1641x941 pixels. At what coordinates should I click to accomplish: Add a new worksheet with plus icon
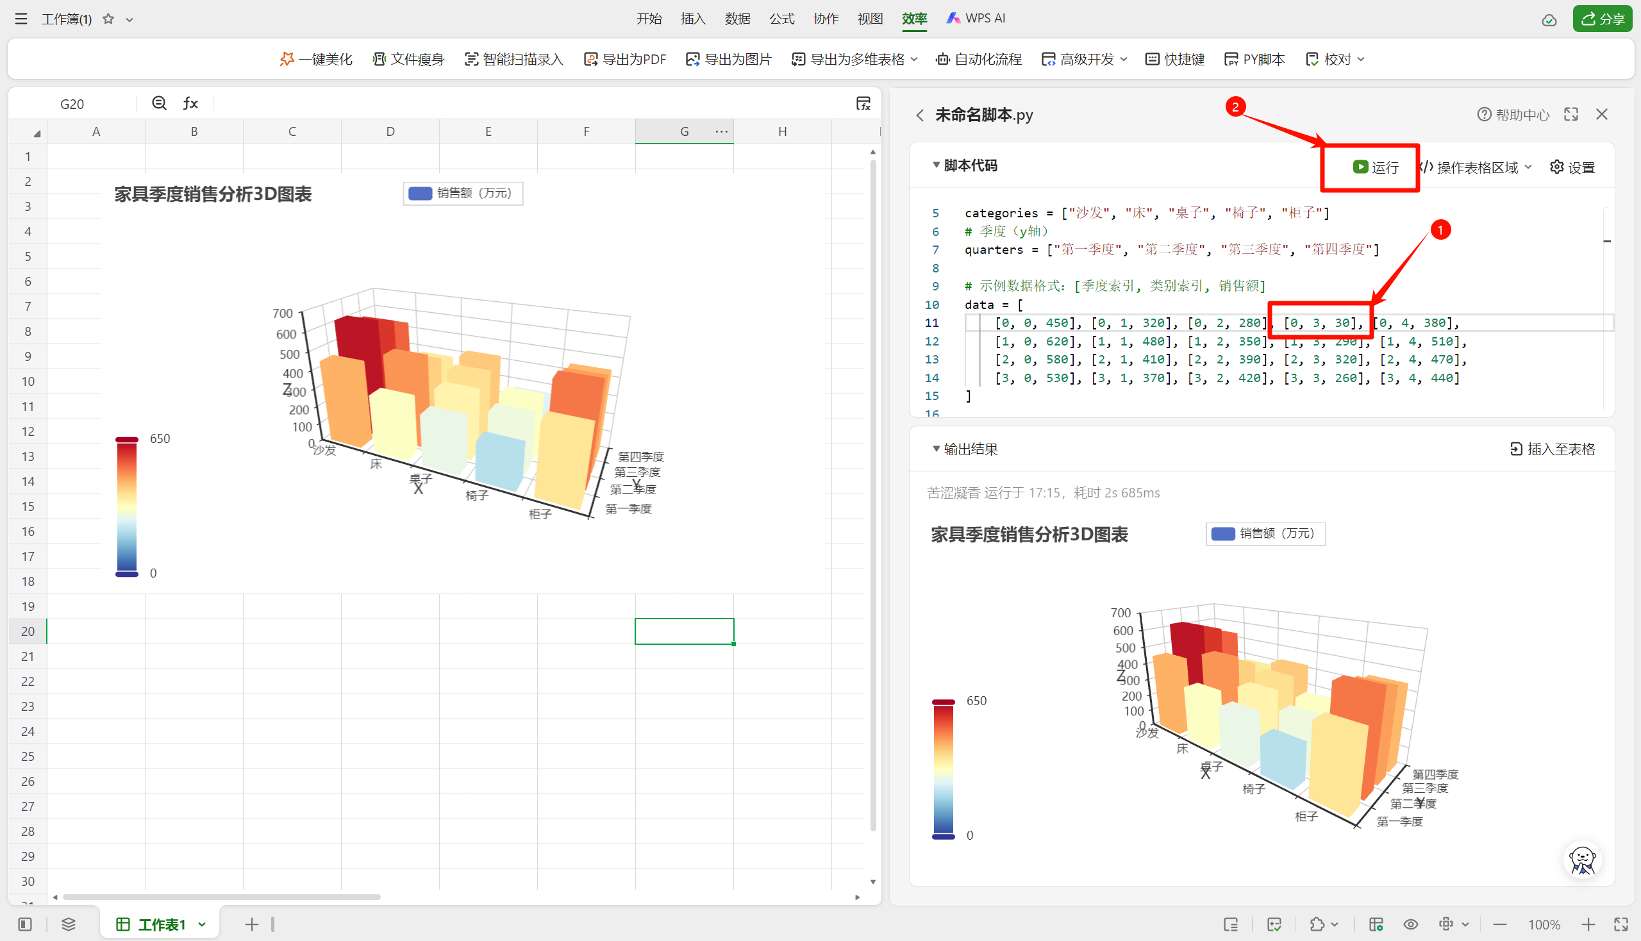(x=251, y=924)
